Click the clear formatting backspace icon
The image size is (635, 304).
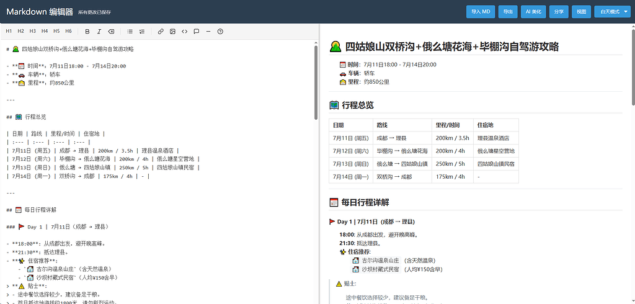(x=111, y=31)
